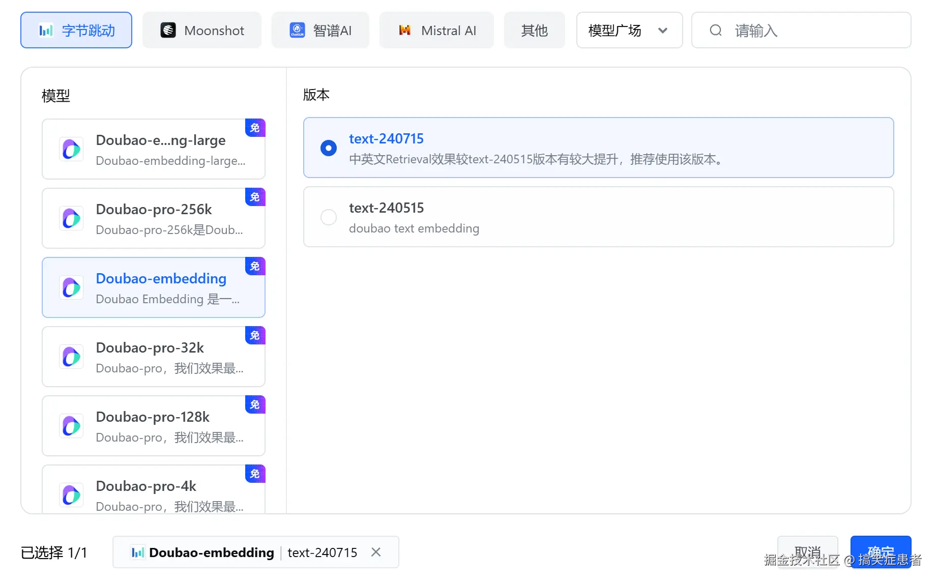Image resolution: width=937 pixels, height=582 pixels.
Task: Click the 模型 section heading
Action: point(56,96)
